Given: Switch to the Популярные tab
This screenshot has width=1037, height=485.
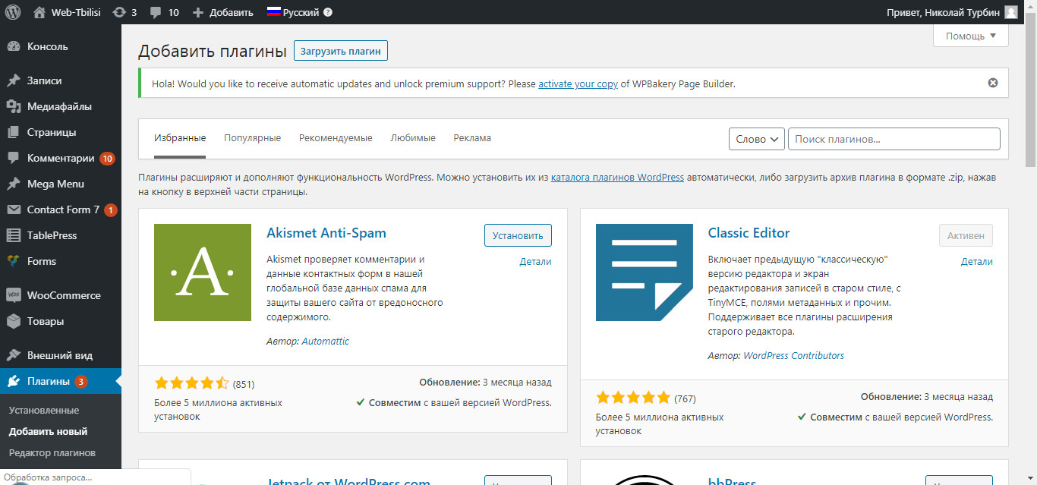Looking at the screenshot, I should tap(252, 138).
